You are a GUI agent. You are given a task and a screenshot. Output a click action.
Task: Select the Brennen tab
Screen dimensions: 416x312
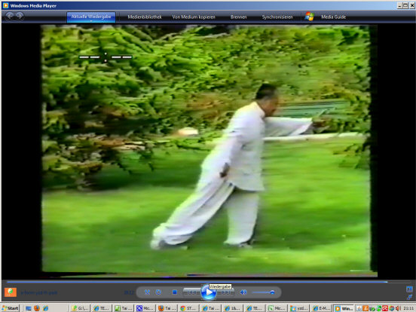[x=238, y=17]
